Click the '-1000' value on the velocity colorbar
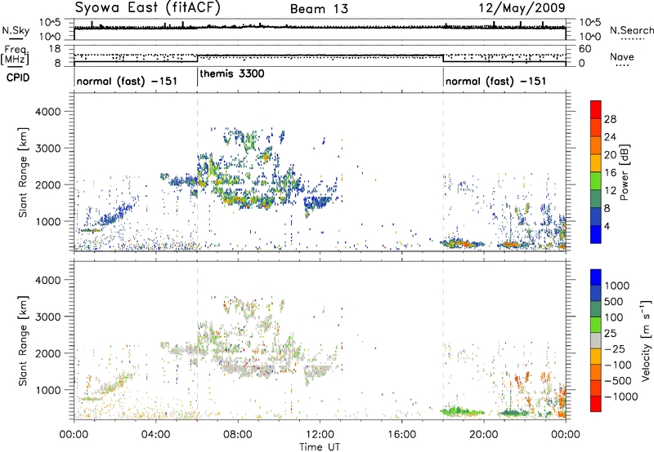Viewport: 654px width, 452px height. [620, 397]
